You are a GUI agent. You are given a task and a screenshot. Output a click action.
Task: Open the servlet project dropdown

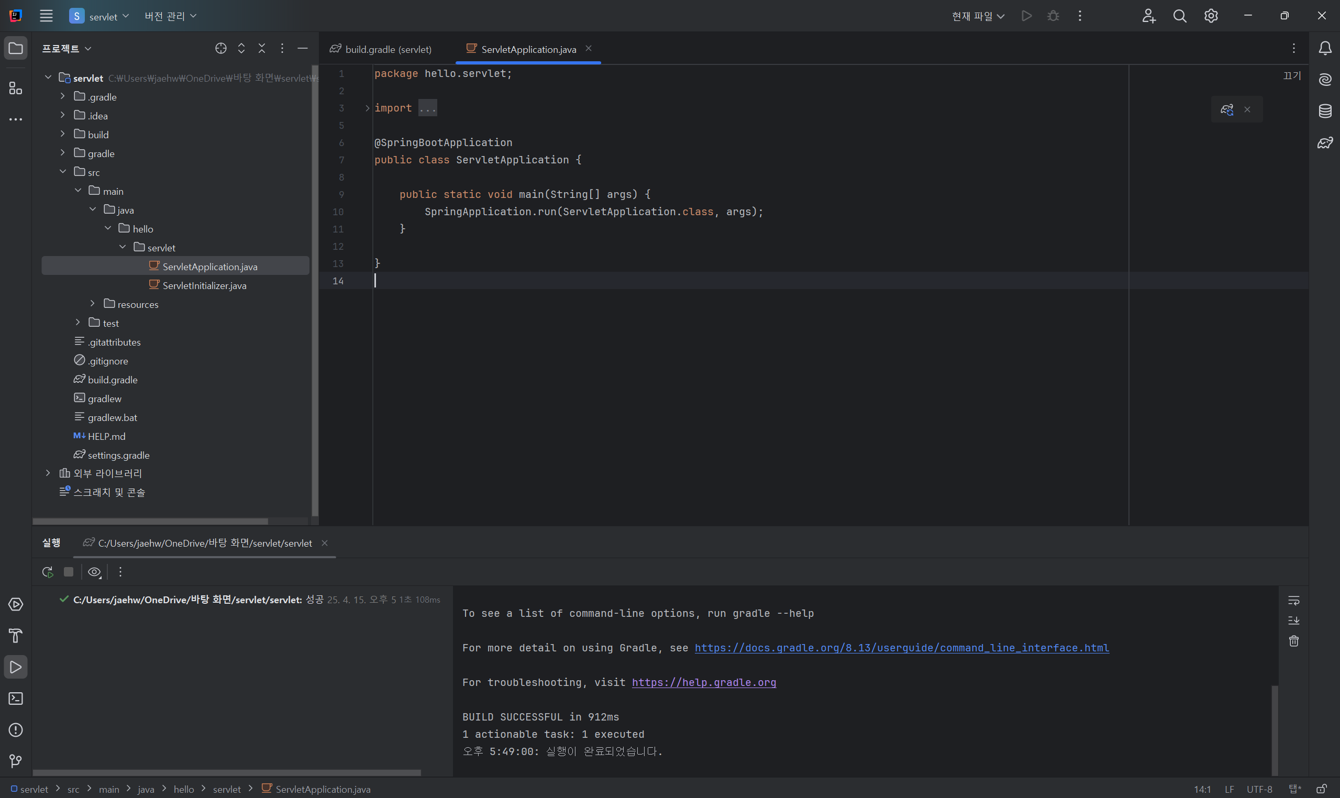tap(99, 16)
